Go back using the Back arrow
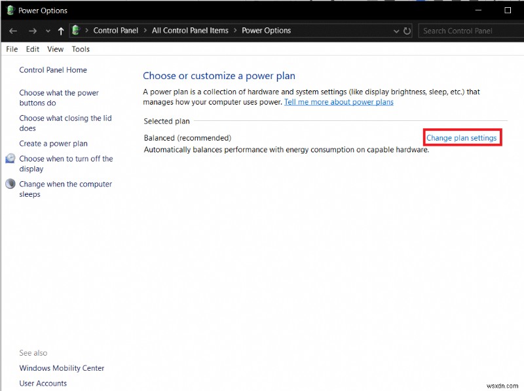 [13, 31]
